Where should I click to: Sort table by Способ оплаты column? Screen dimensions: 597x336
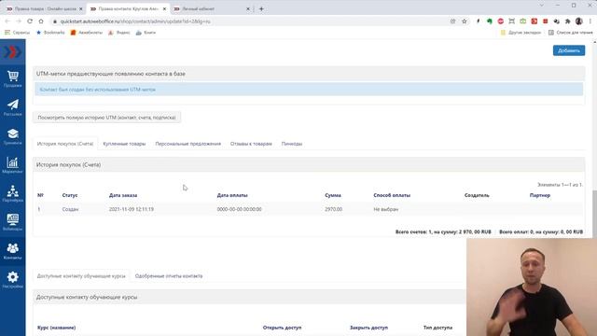coord(392,195)
